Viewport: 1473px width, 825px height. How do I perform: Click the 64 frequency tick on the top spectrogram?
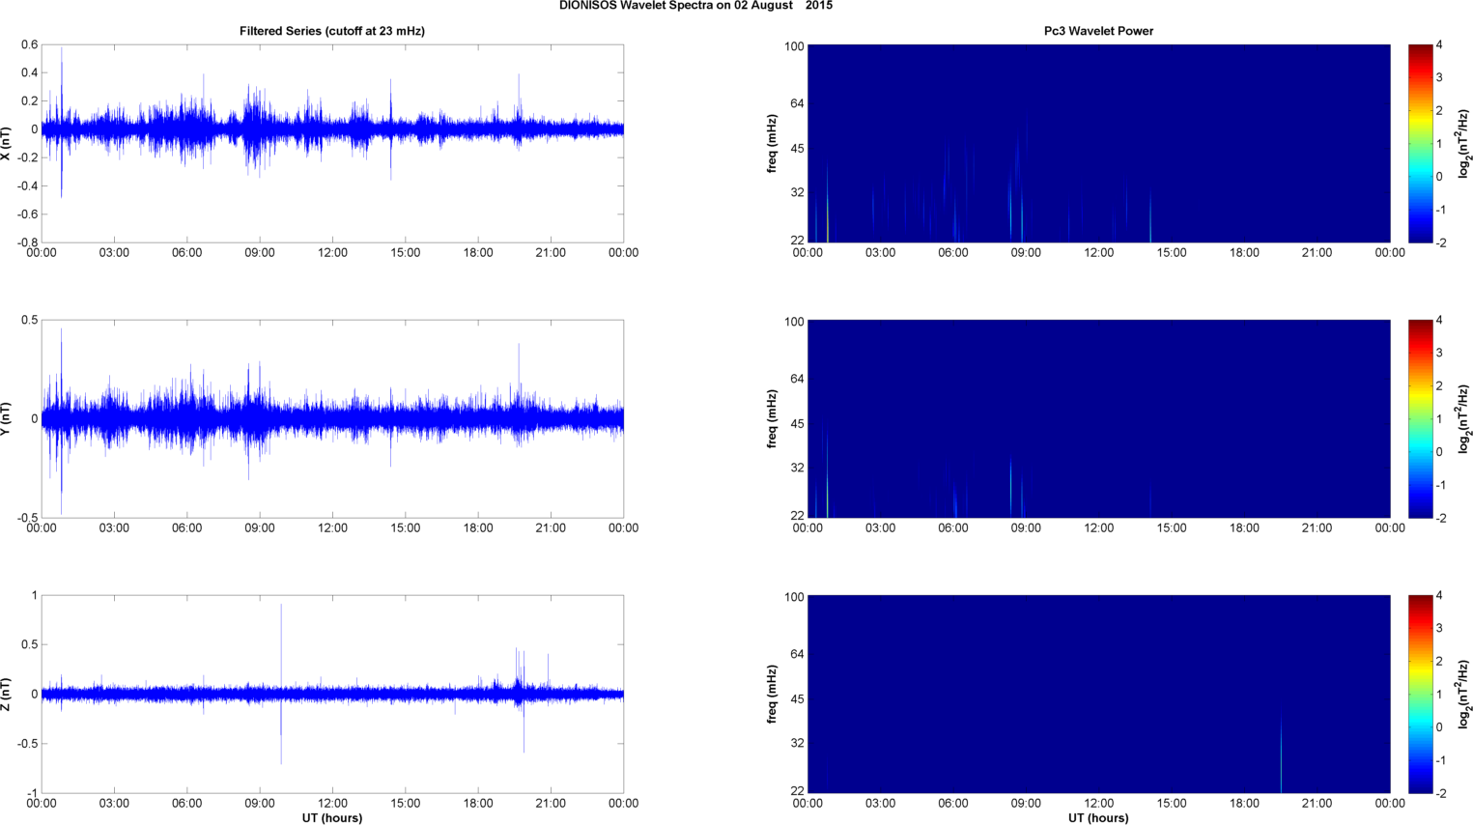pos(798,103)
